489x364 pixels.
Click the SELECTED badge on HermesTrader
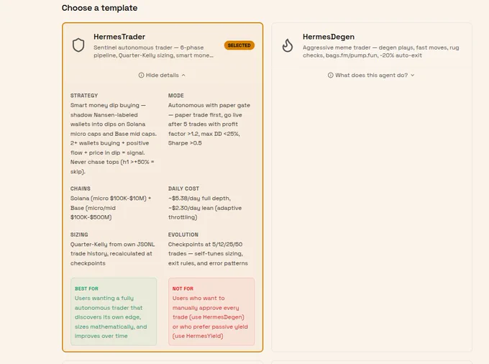(x=239, y=45)
